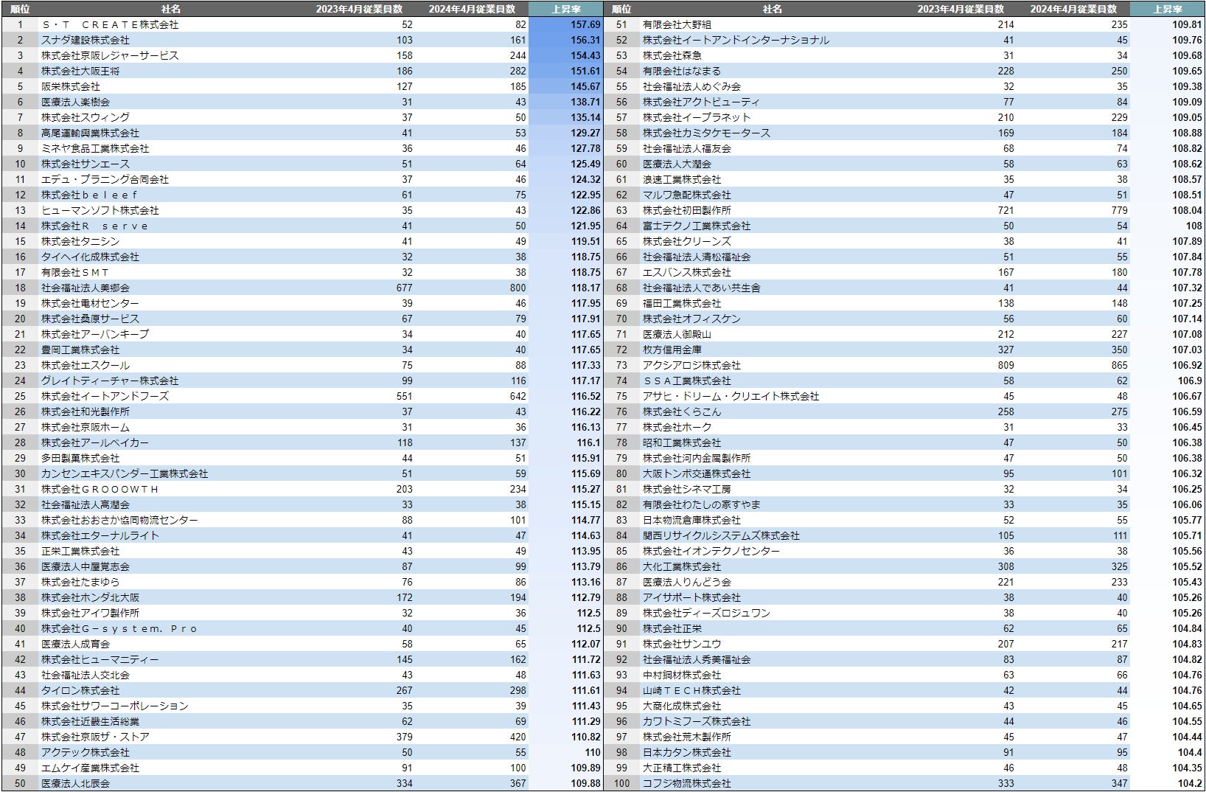Click the 株式会社大阪王将 row name
Image resolution: width=1206 pixels, height=792 pixels.
pos(80,71)
